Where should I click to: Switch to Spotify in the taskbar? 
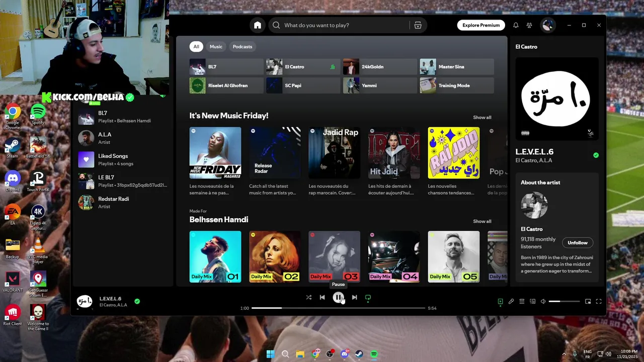click(374, 354)
